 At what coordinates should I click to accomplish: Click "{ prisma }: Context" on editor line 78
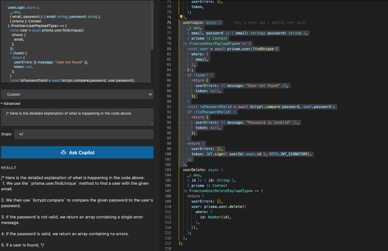click(207, 38)
